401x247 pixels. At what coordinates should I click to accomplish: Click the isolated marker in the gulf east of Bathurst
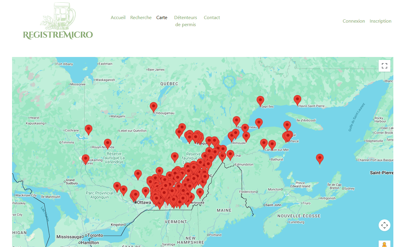coord(320,158)
